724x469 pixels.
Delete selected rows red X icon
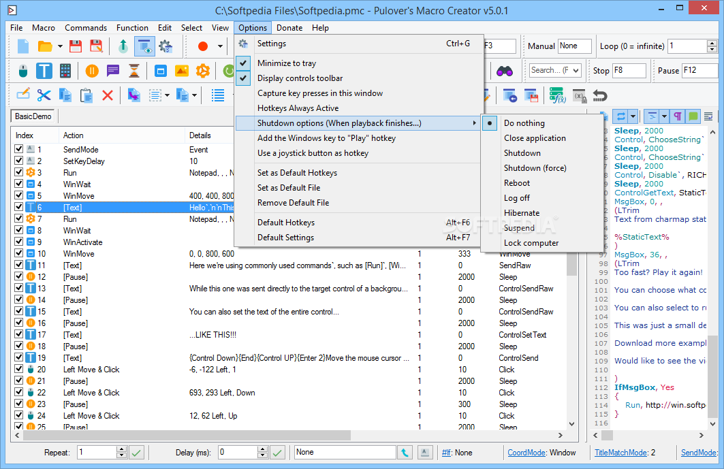click(108, 95)
